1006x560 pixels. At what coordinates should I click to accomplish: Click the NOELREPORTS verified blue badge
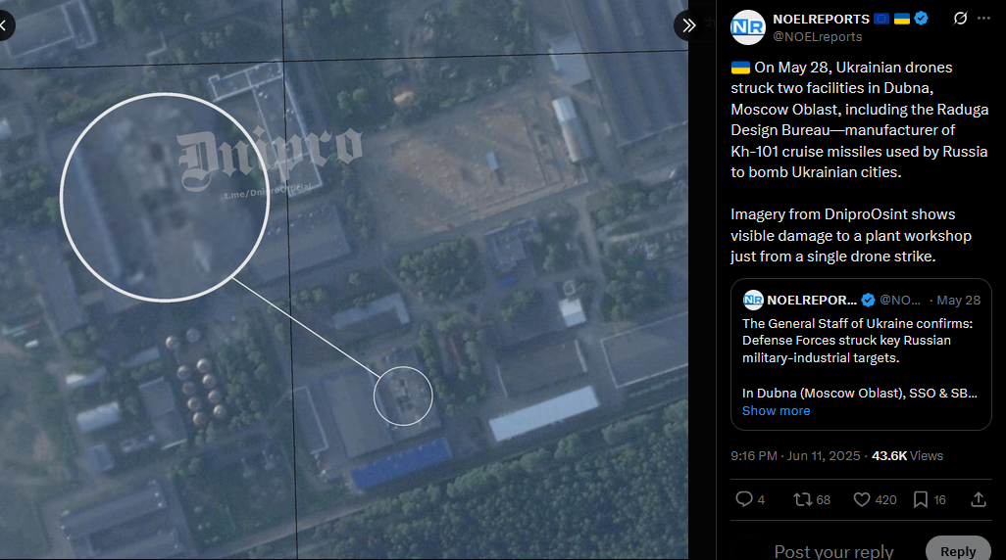point(922,19)
